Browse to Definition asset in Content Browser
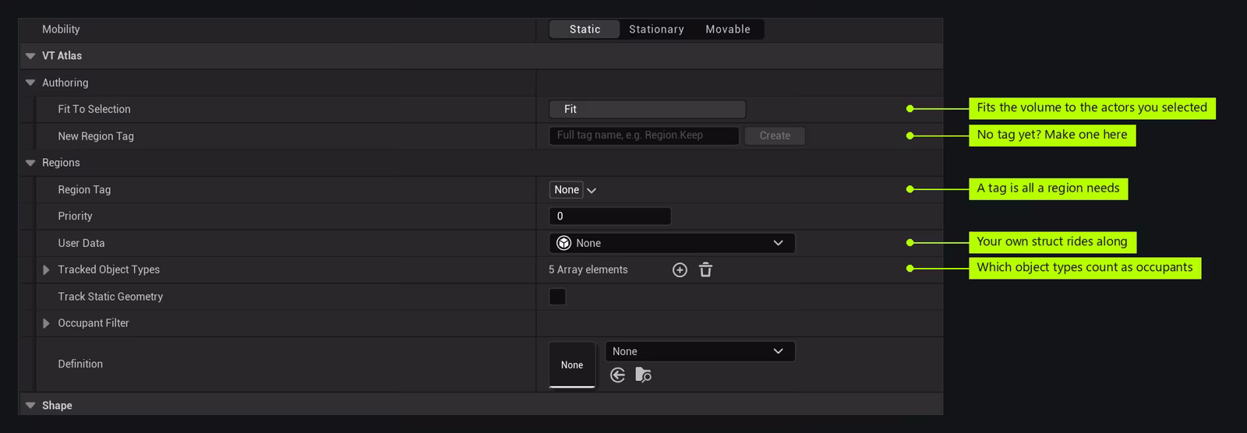1247x433 pixels. pos(643,375)
